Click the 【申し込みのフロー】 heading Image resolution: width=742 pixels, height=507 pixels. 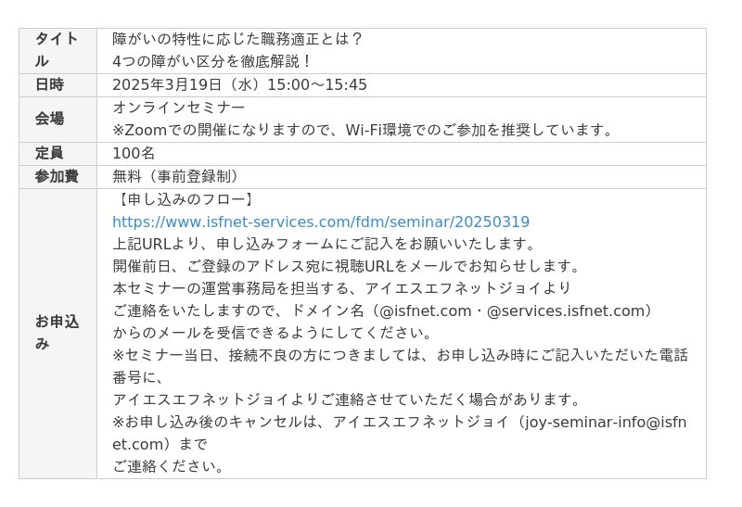(x=184, y=199)
